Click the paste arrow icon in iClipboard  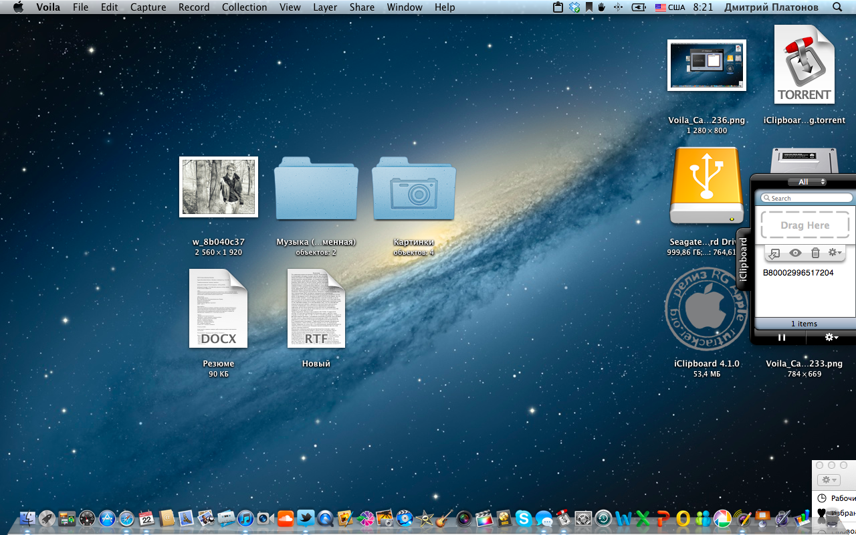click(x=774, y=253)
